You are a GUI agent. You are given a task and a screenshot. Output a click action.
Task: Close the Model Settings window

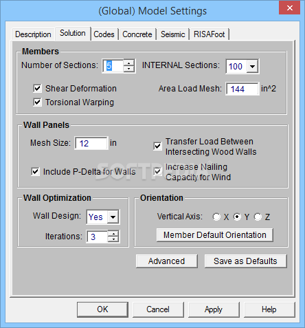click(x=290, y=8)
